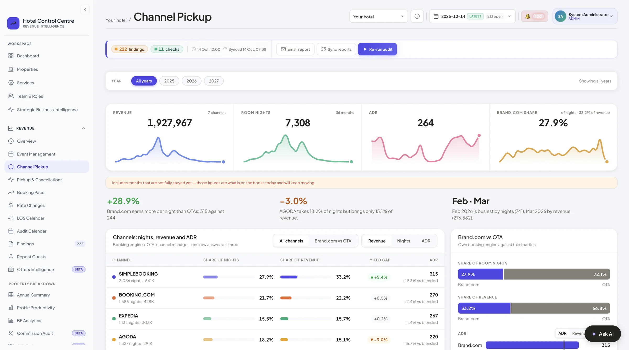Image resolution: width=629 pixels, height=350 pixels.
Task: Open the LOS Calendar
Action: coord(47,218)
